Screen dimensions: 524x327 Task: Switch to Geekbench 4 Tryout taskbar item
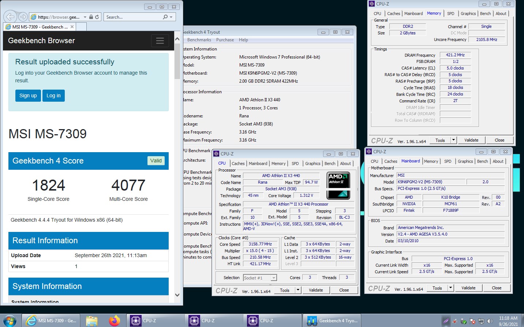click(x=332, y=321)
